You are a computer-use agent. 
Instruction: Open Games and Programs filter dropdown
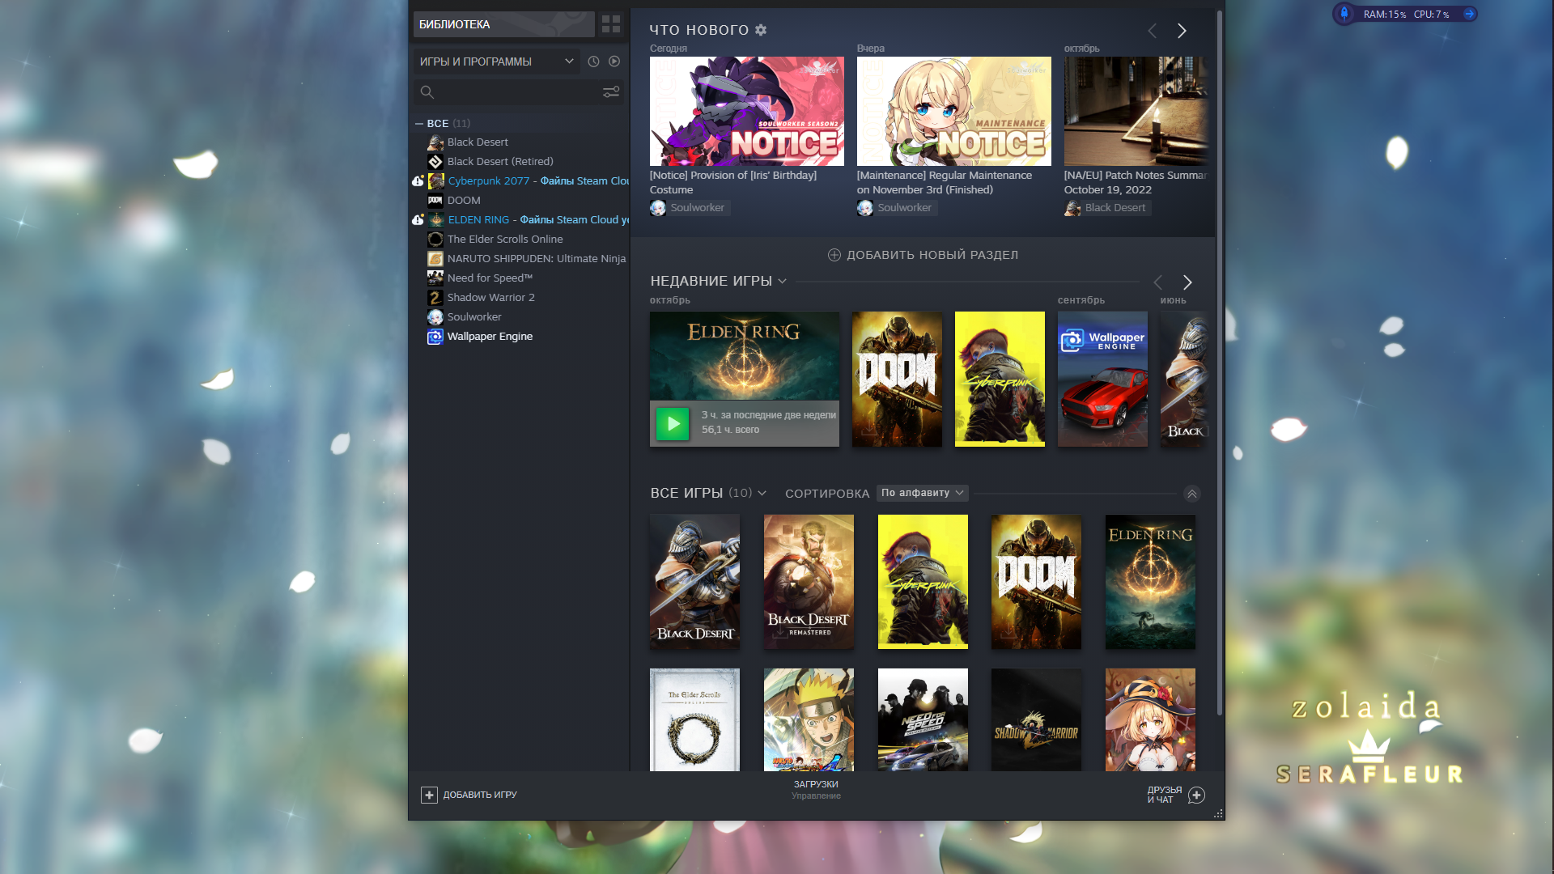(496, 62)
